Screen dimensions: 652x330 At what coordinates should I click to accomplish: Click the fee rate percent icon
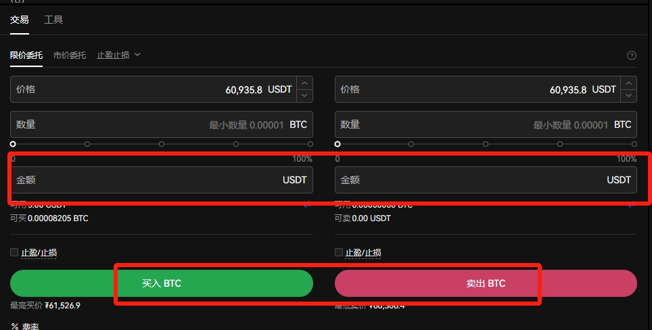[15, 327]
